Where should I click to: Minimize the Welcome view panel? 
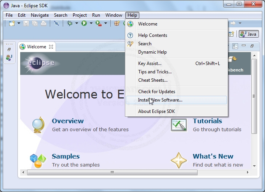(244, 45)
